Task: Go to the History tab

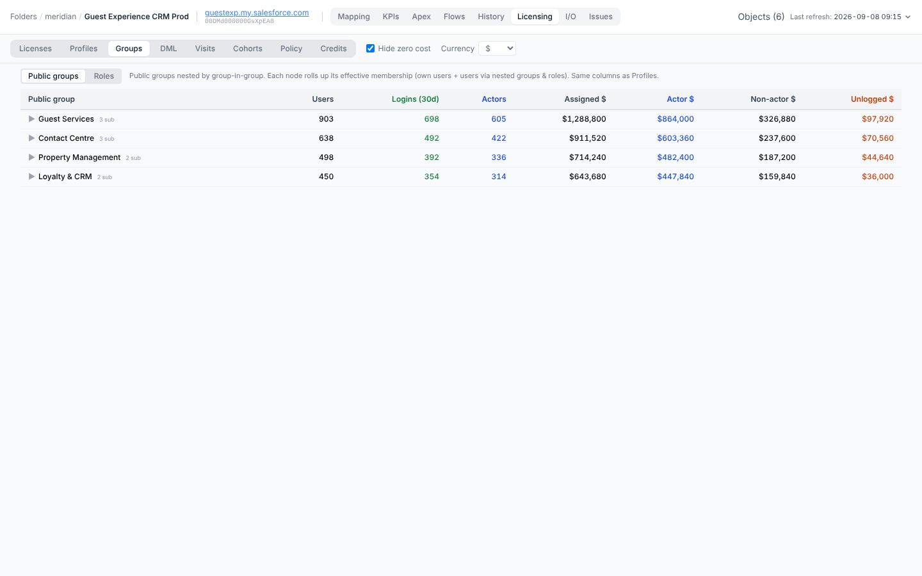Action: [491, 17]
